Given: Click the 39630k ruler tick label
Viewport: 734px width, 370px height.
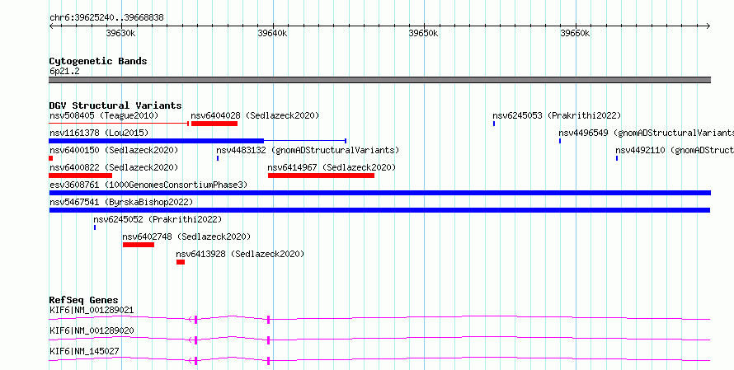Looking at the screenshot, I should tap(120, 33).
